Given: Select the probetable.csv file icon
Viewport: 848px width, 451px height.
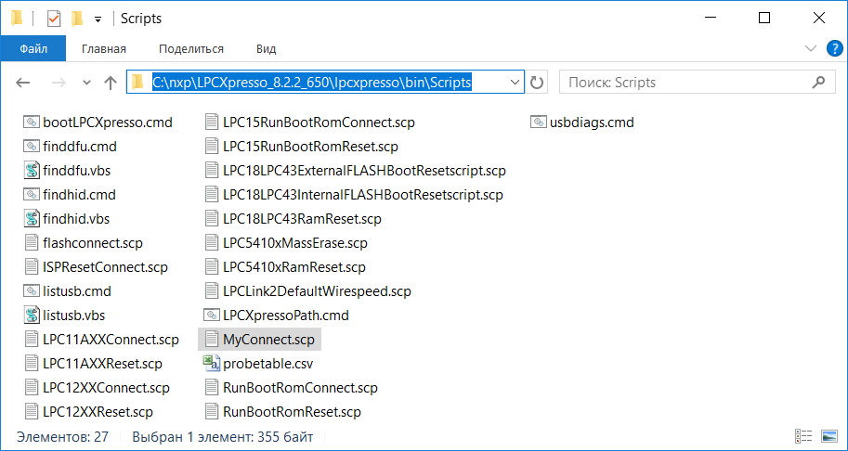Looking at the screenshot, I should point(211,364).
